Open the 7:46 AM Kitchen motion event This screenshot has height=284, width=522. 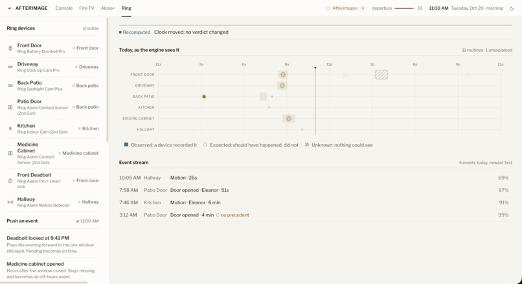click(314, 202)
